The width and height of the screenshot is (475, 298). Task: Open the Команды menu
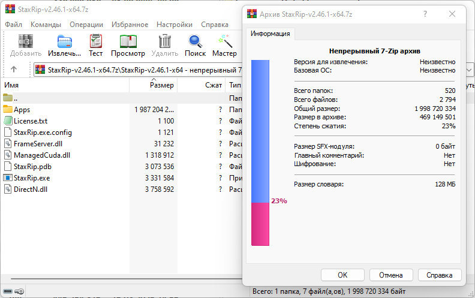[x=46, y=25]
